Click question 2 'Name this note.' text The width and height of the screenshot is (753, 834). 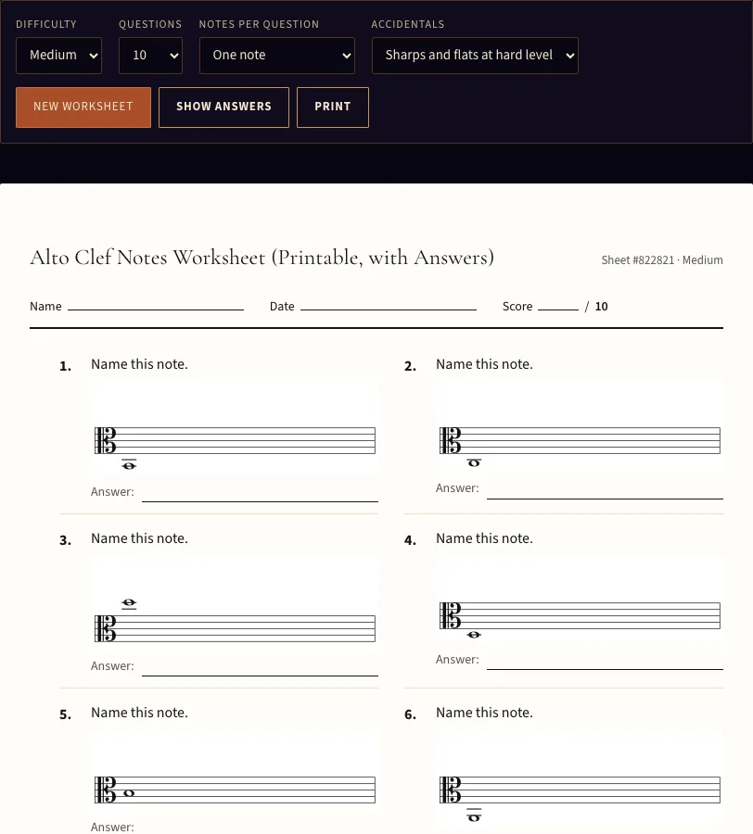[484, 364]
